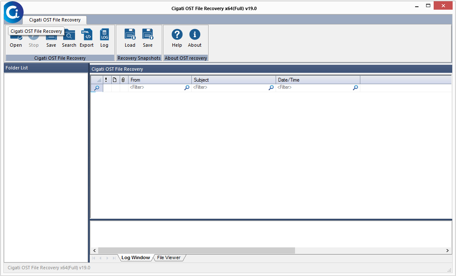
Task: Click the last-tab navigation arrow beside Log Window
Action: click(114, 258)
